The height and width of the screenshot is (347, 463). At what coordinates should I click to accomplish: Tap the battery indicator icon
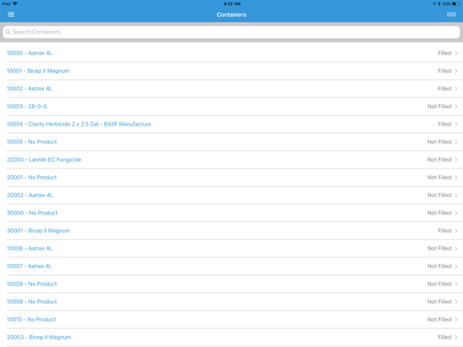point(456,4)
